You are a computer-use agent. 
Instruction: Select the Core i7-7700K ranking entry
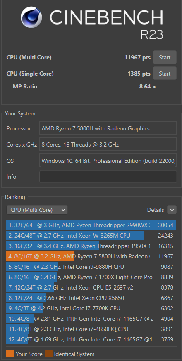coord(91,308)
